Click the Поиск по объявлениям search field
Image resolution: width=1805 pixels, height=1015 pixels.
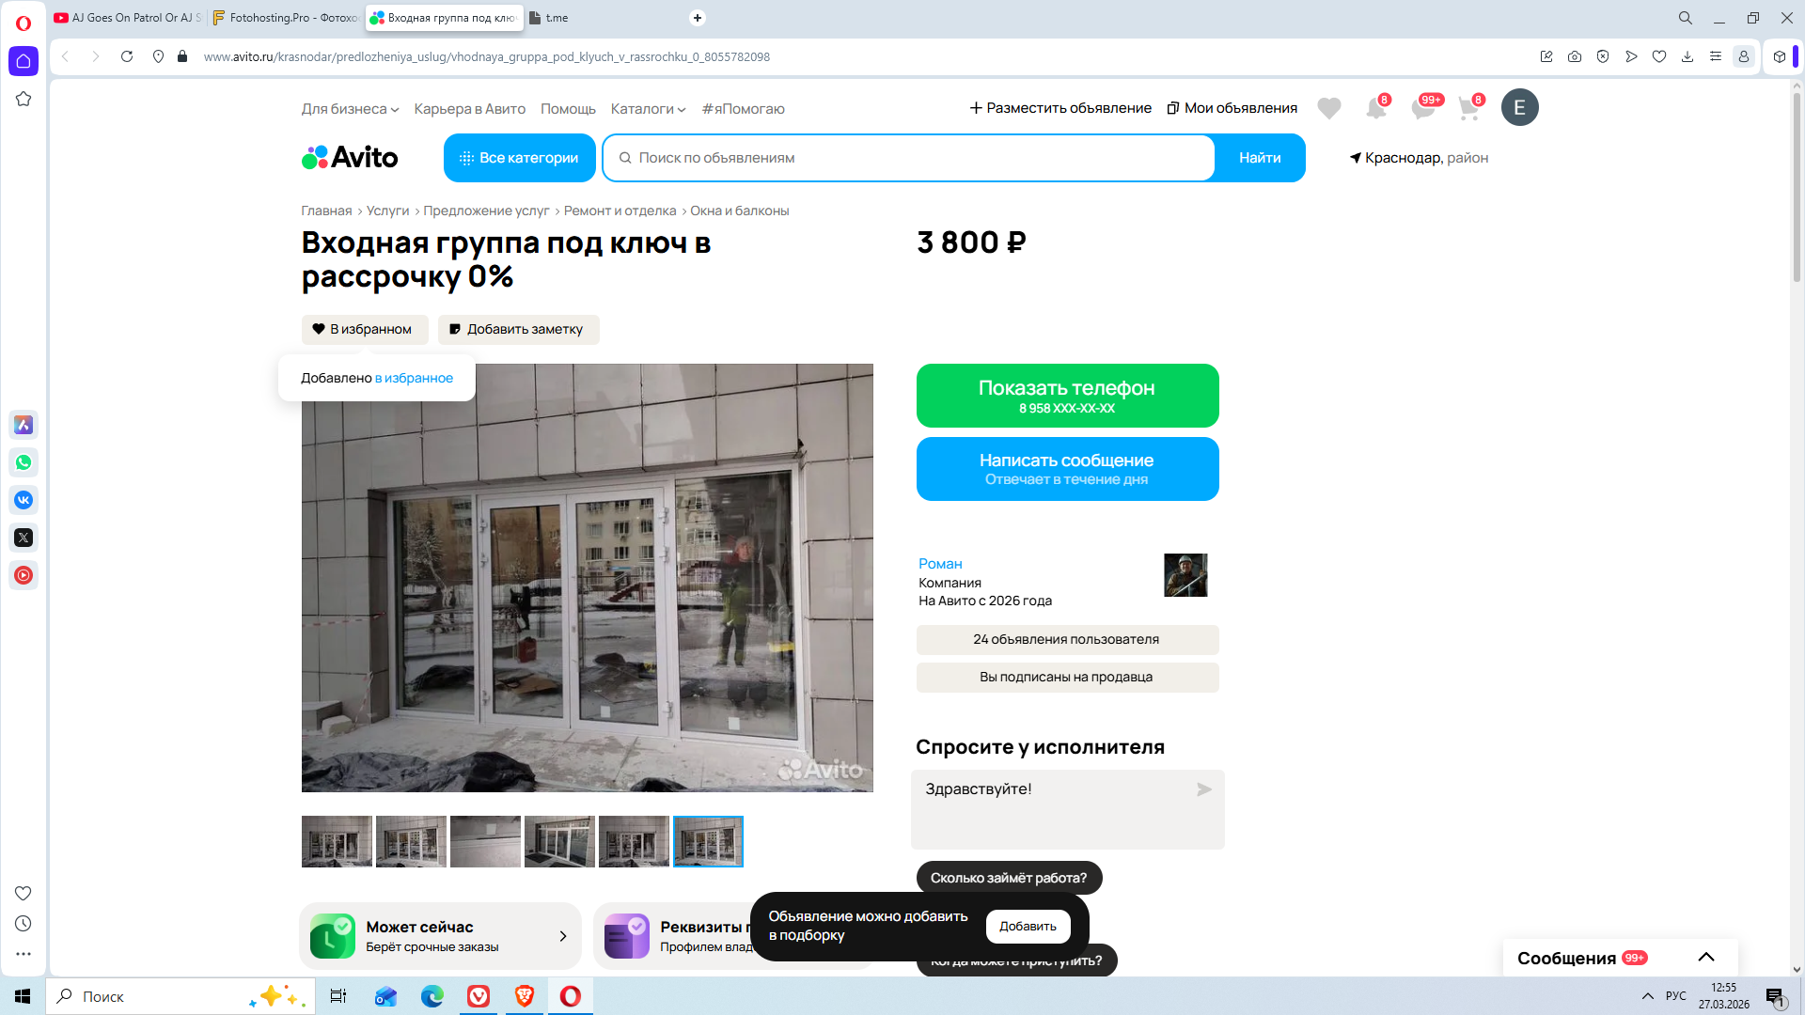[907, 158]
